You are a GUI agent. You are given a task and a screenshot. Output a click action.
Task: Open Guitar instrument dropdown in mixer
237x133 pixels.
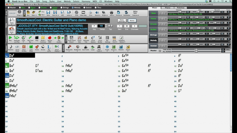tap(229, 30)
